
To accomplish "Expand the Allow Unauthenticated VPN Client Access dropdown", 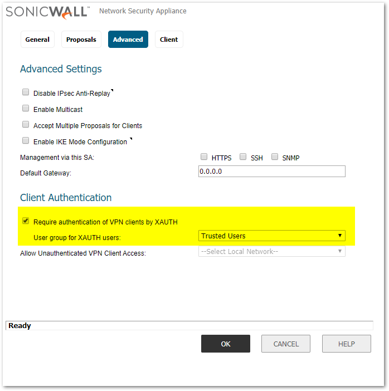I will coord(272,251).
